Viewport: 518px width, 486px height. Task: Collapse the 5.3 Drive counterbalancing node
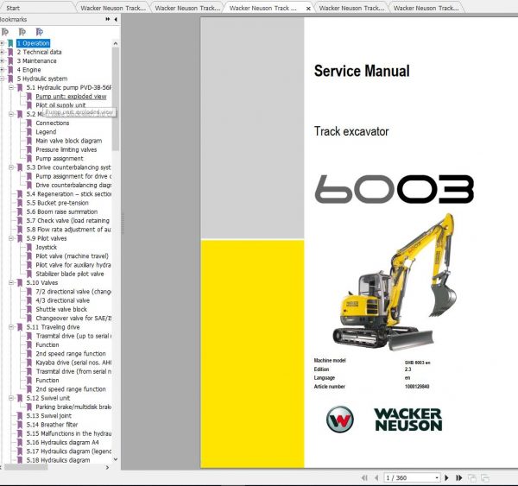coord(11,167)
